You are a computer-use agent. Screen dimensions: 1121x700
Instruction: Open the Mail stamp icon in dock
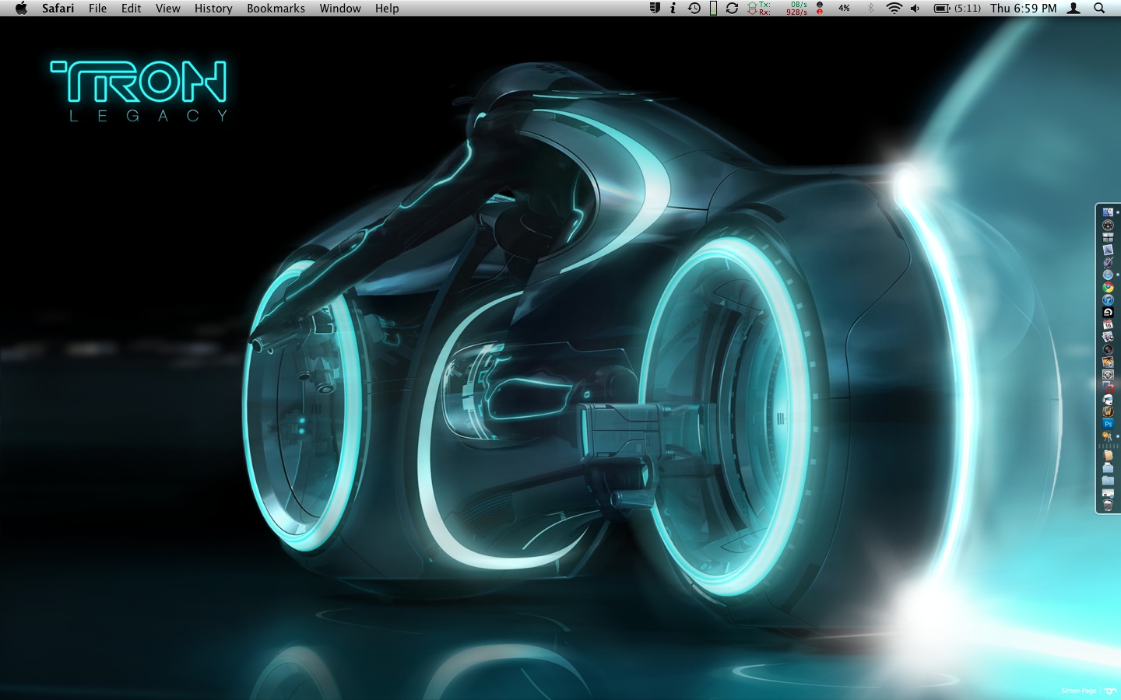click(x=1108, y=250)
